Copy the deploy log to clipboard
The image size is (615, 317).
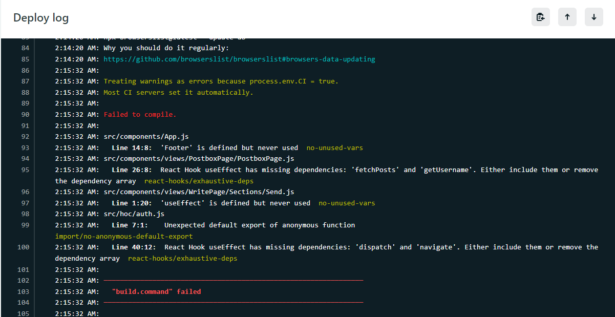540,17
